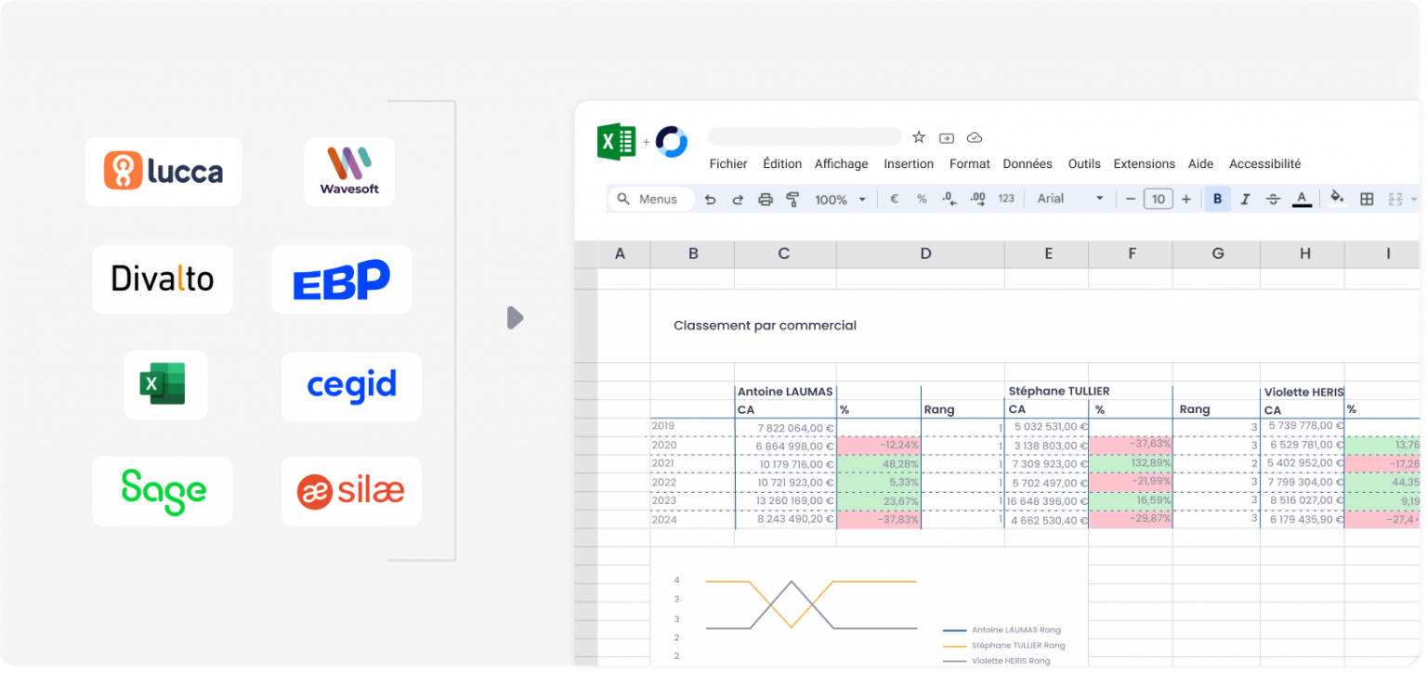Image resolution: width=1427 pixels, height=673 pixels.
Task: Toggle strikethrough formatting
Action: 1273,199
